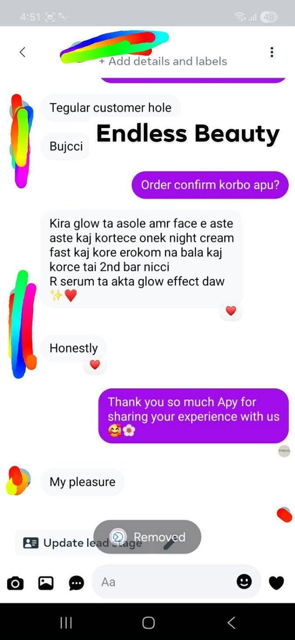Tap the heart reaction under Honestly message
The width and height of the screenshot is (295, 640).
point(95,364)
